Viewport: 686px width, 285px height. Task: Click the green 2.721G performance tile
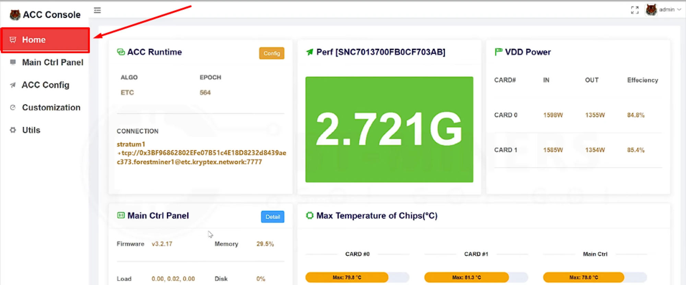389,129
